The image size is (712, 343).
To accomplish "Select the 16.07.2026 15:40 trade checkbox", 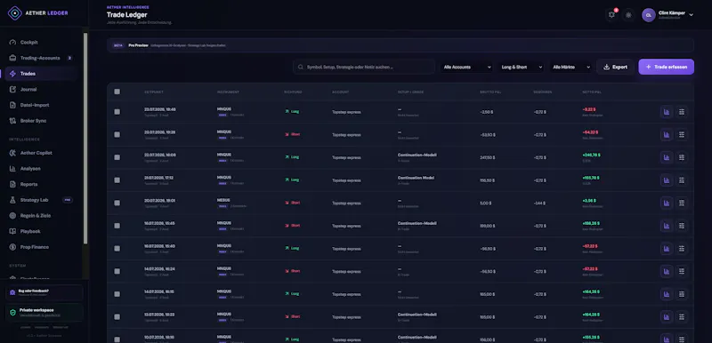I will click(117, 248).
